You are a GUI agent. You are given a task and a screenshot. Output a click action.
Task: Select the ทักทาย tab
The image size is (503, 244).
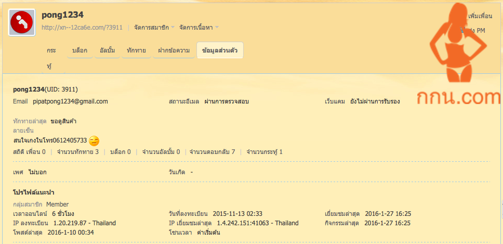click(136, 50)
